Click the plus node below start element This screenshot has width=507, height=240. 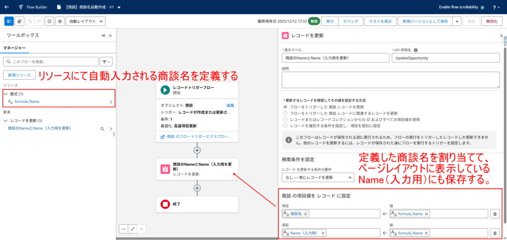pyautogui.click(x=197, y=150)
